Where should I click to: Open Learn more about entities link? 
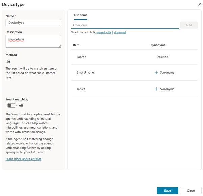(x=23, y=159)
